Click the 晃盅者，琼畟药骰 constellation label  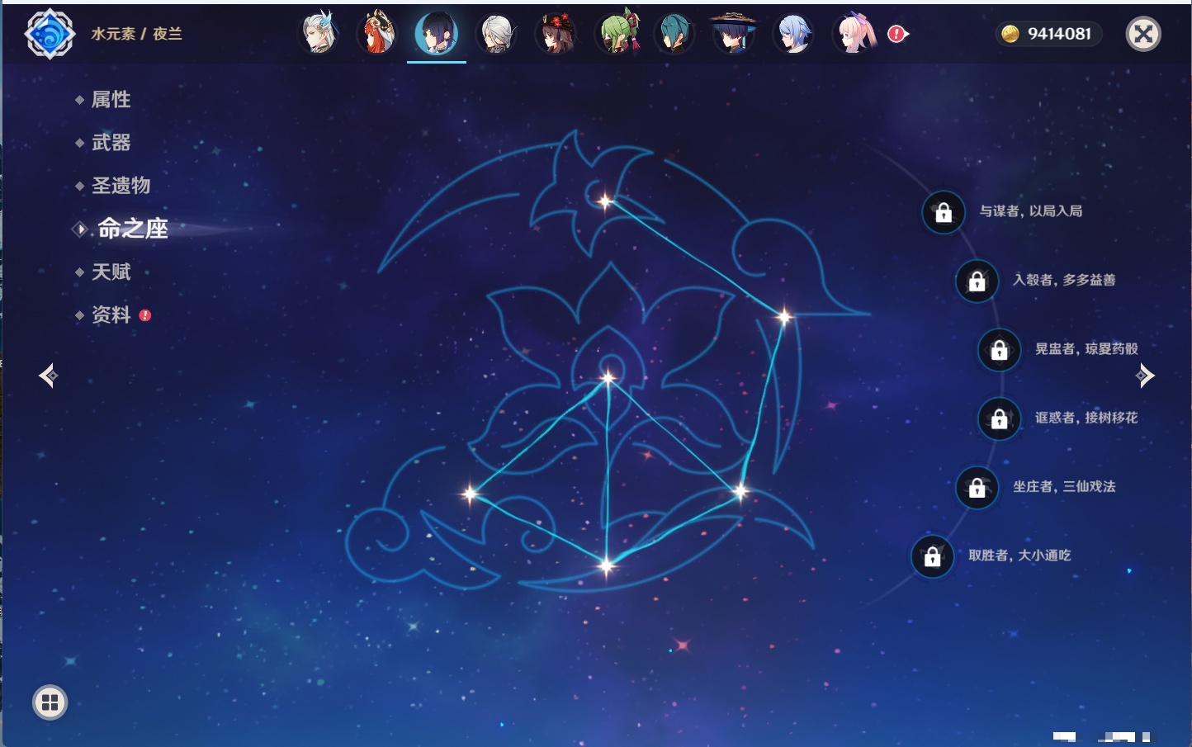[x=1087, y=348]
